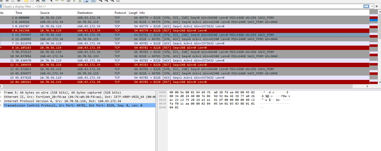Select hex offset row 0010 in bytes pane

point(162,96)
